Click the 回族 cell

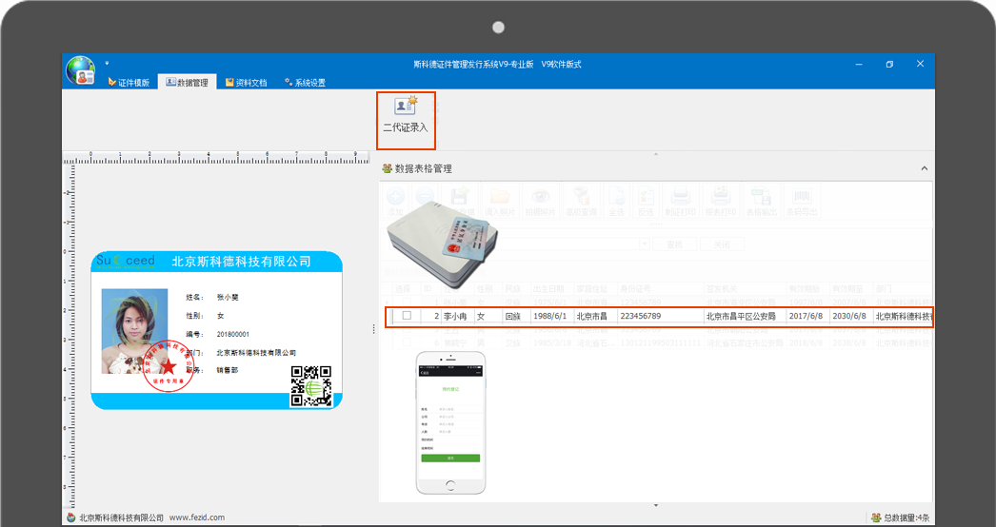click(513, 316)
